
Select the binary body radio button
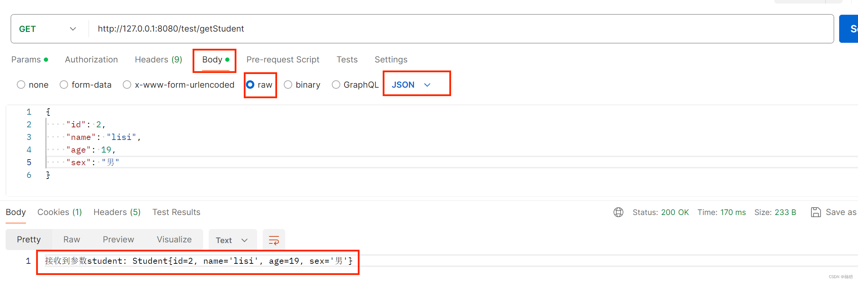click(288, 85)
